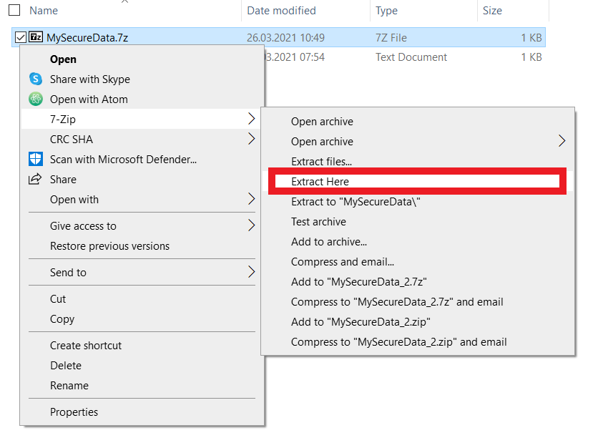Select Share with Skype
The height and width of the screenshot is (443, 608).
click(x=142, y=79)
